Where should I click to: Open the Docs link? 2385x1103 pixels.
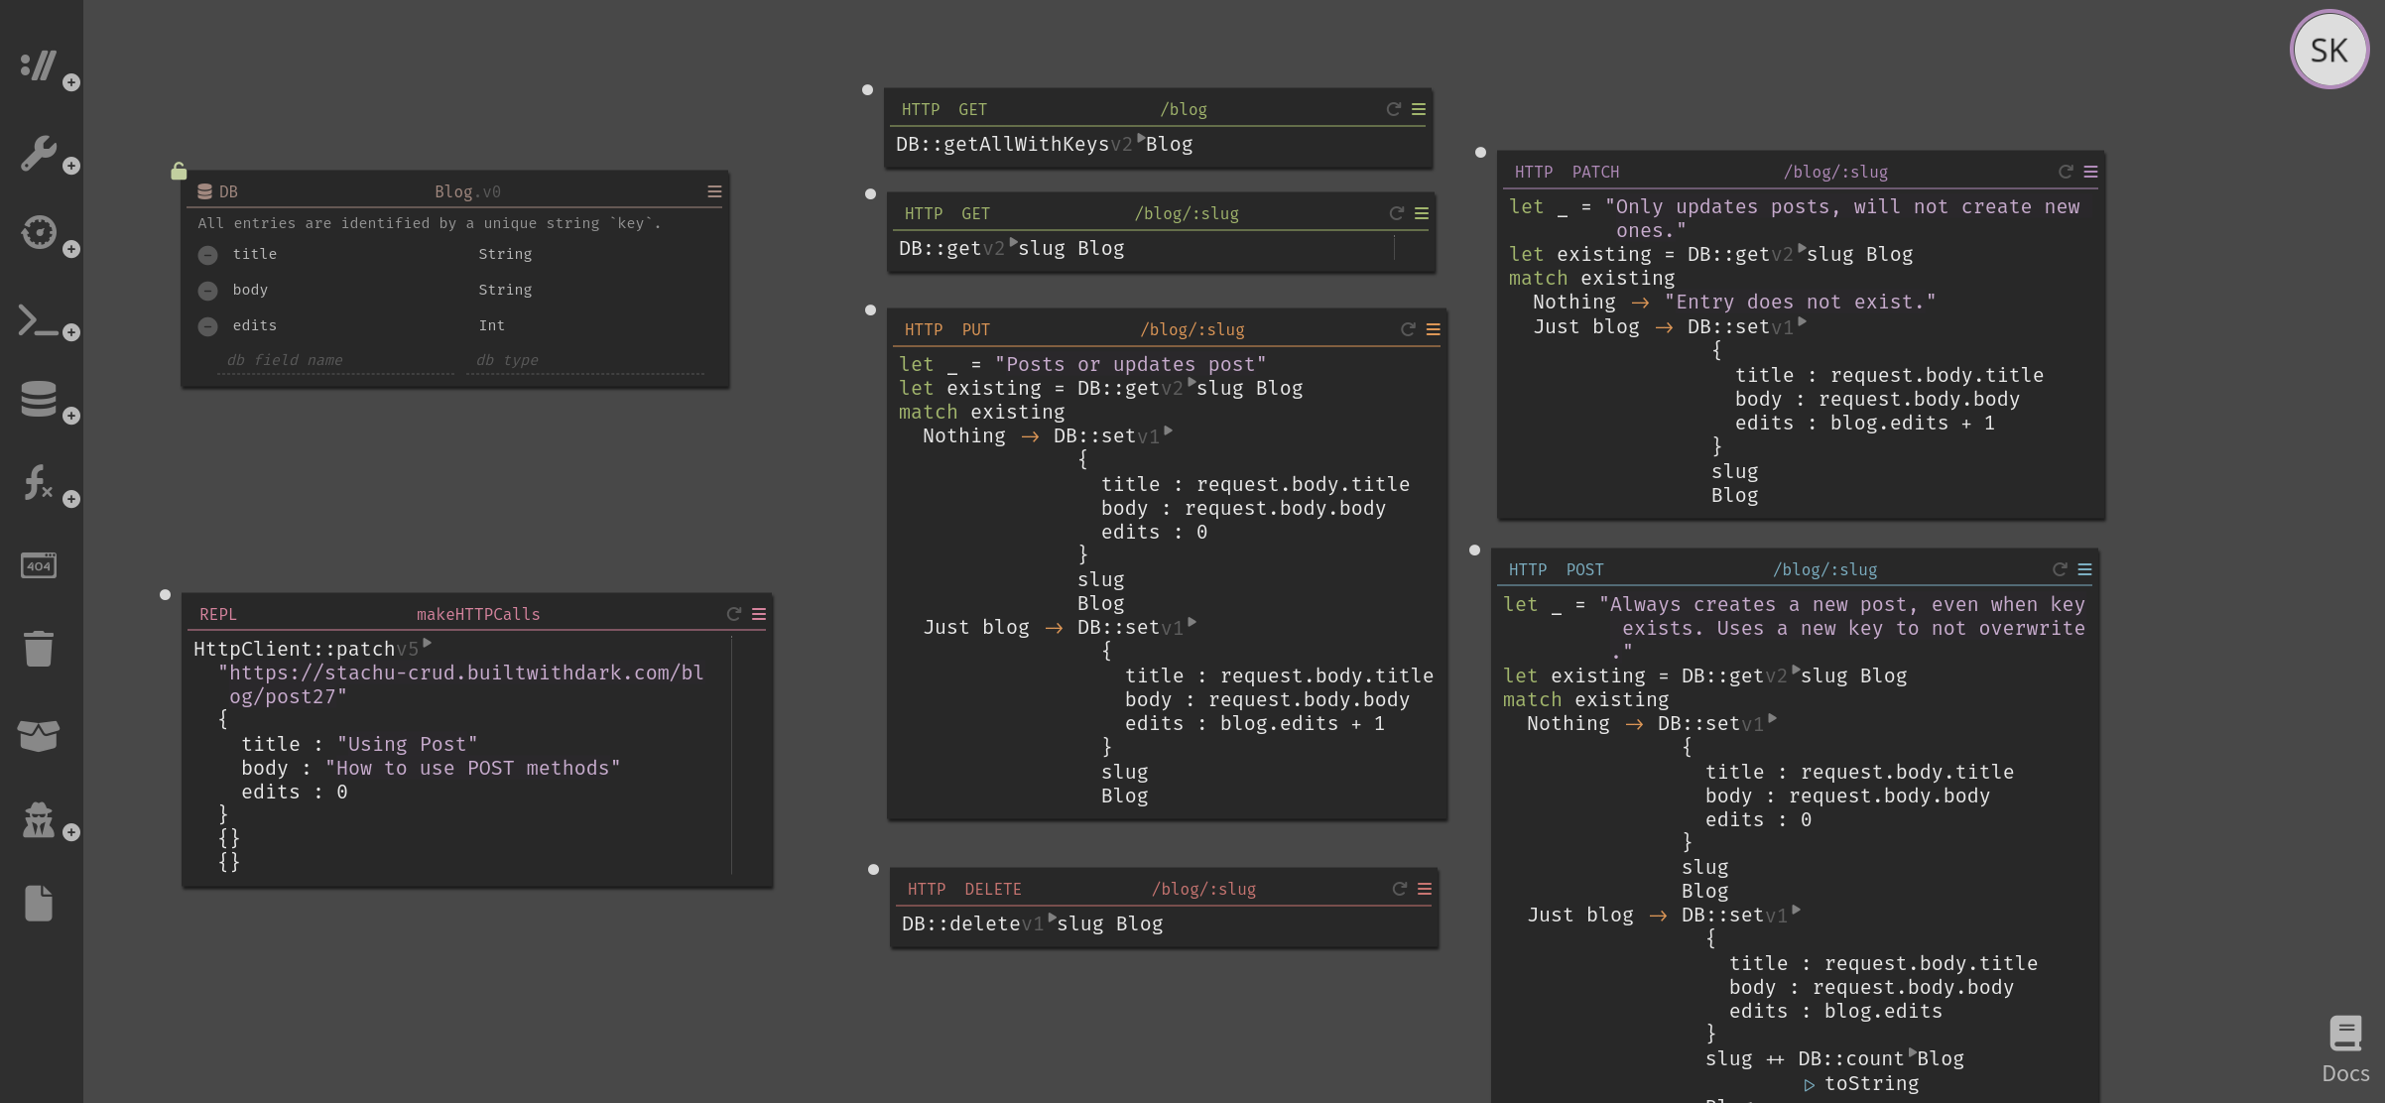[x=2345, y=1048]
